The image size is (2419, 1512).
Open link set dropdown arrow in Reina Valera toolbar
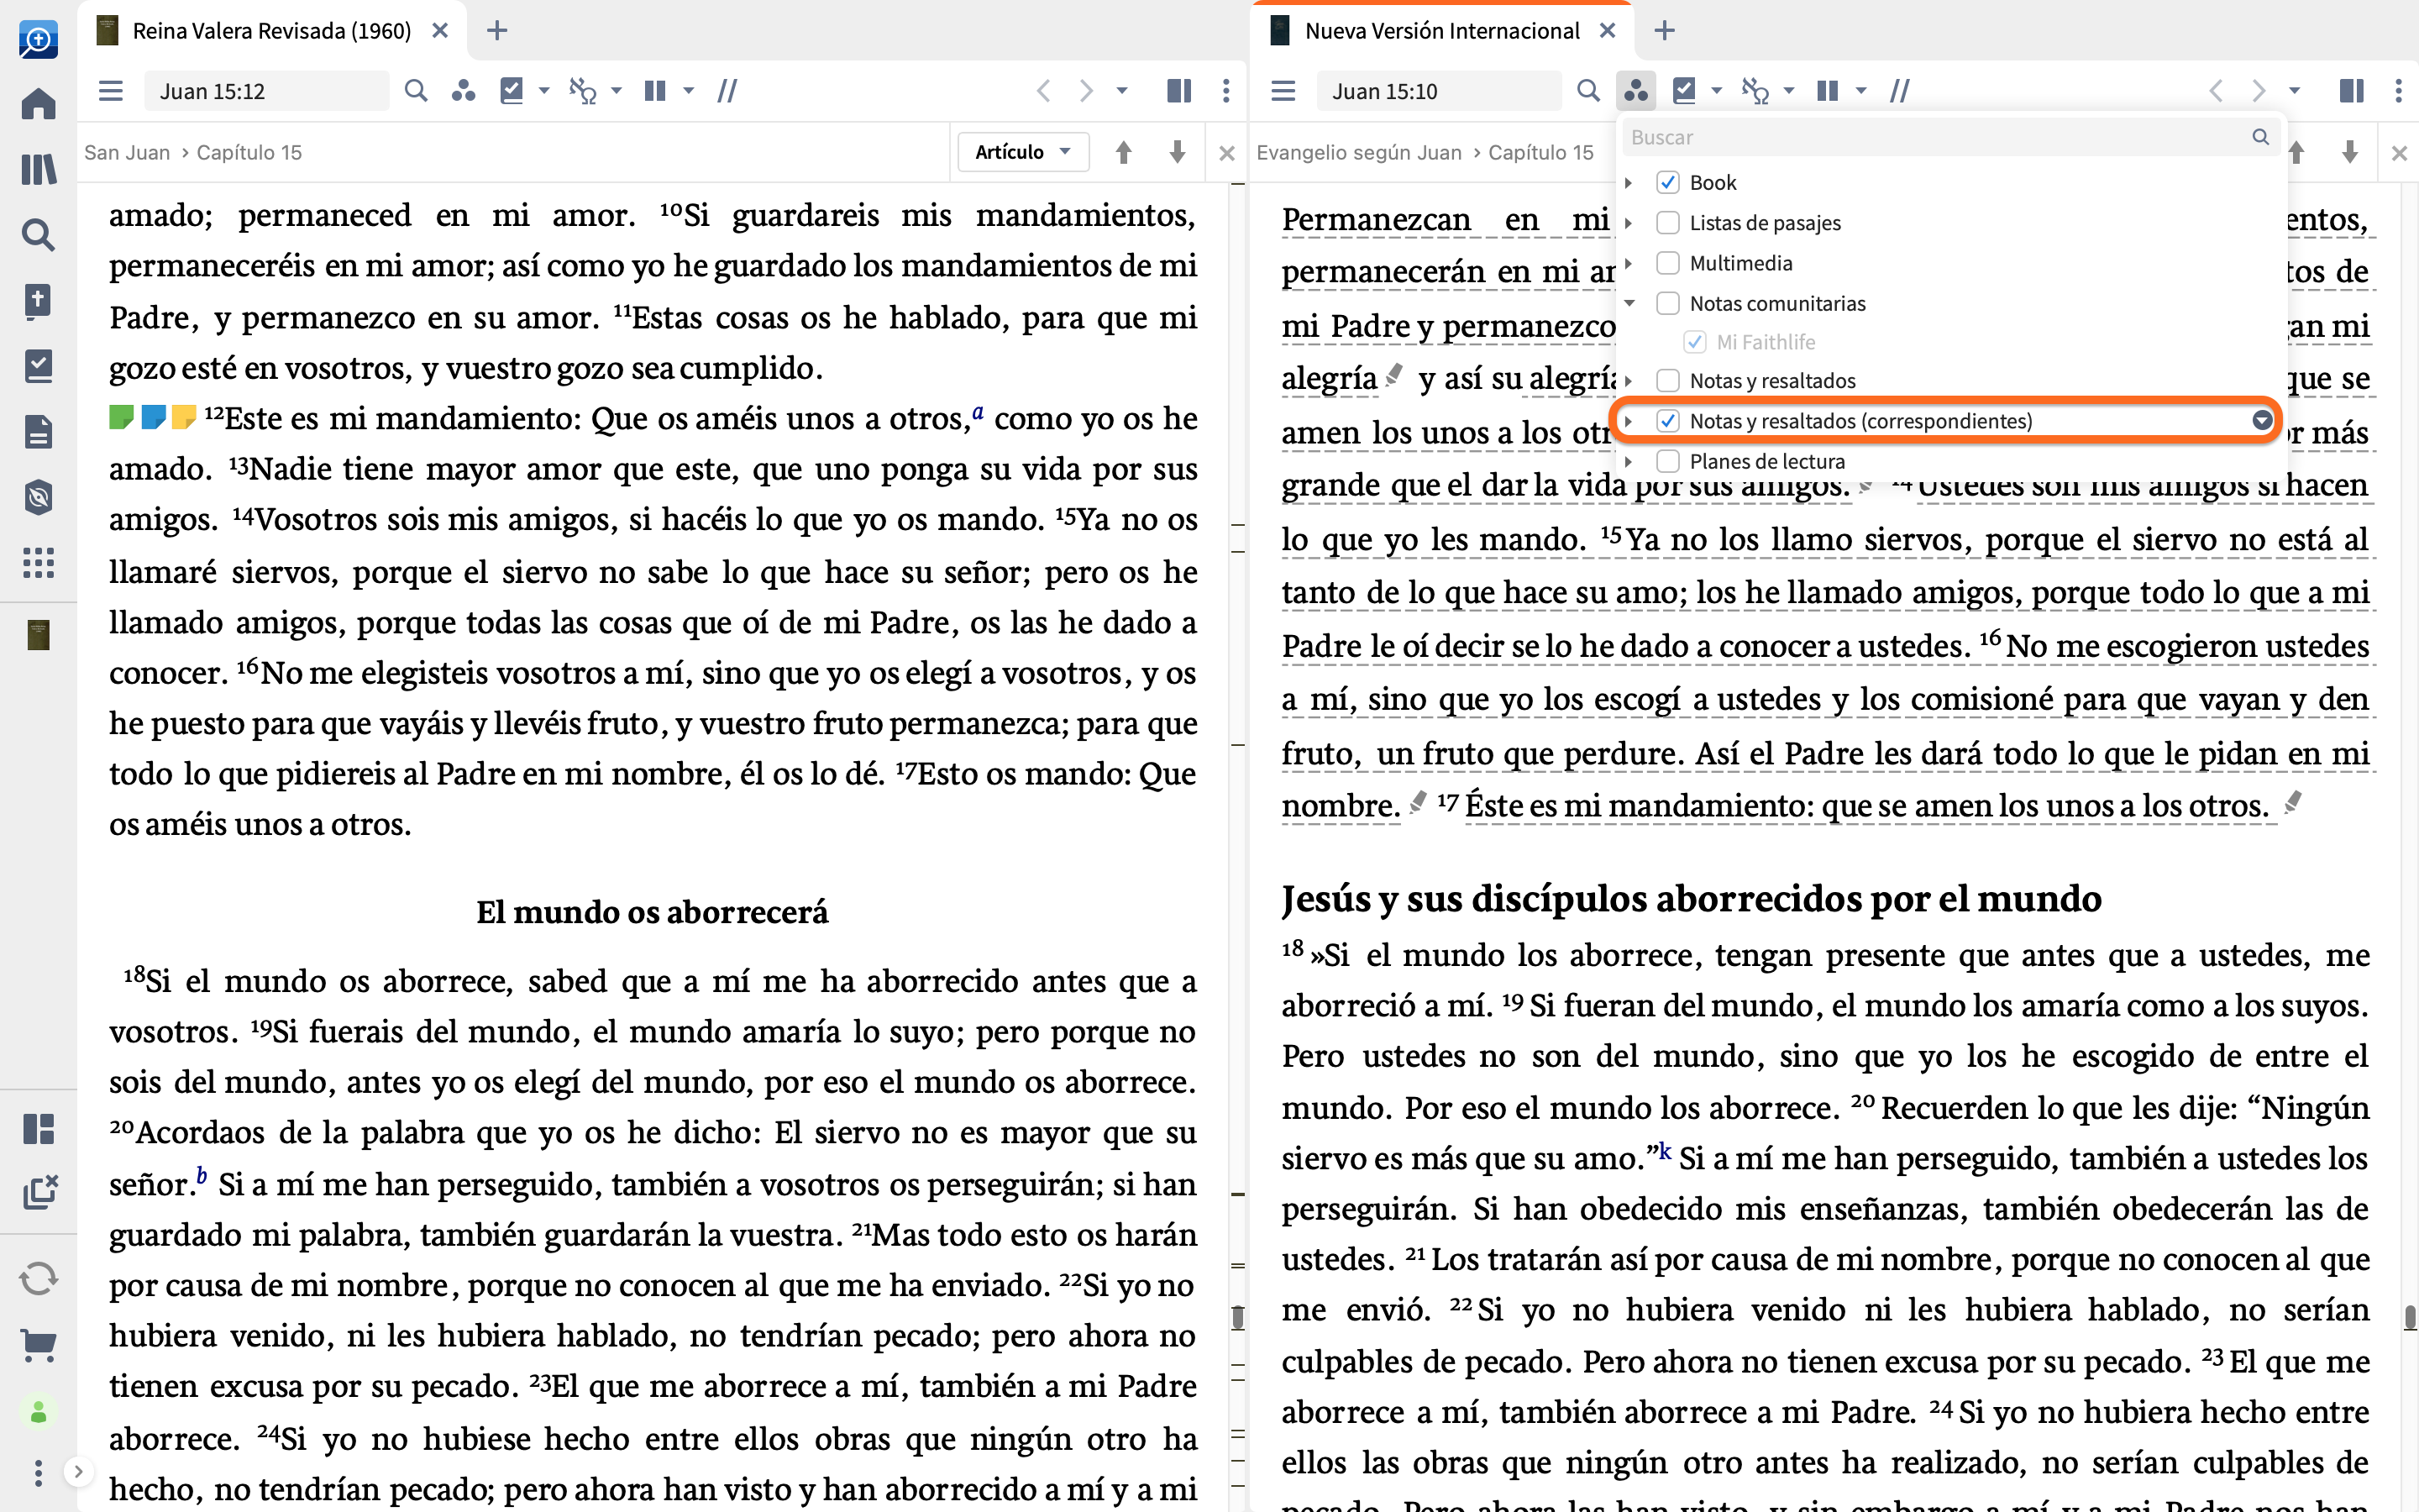click(x=616, y=91)
